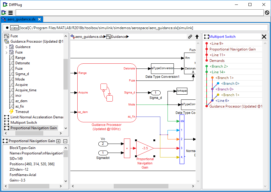Open the hamburger menu in toolbar
271x192 pixels.
11,13
